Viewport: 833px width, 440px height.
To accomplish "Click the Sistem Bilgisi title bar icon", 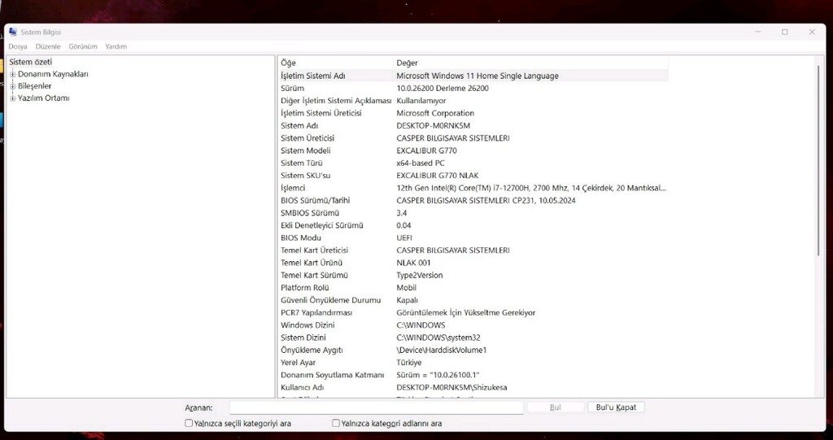I will click(x=13, y=32).
